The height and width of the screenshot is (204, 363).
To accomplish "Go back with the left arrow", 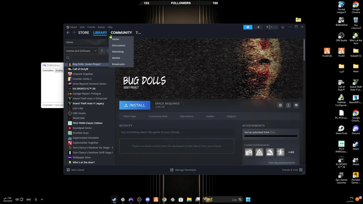I will (68, 33).
